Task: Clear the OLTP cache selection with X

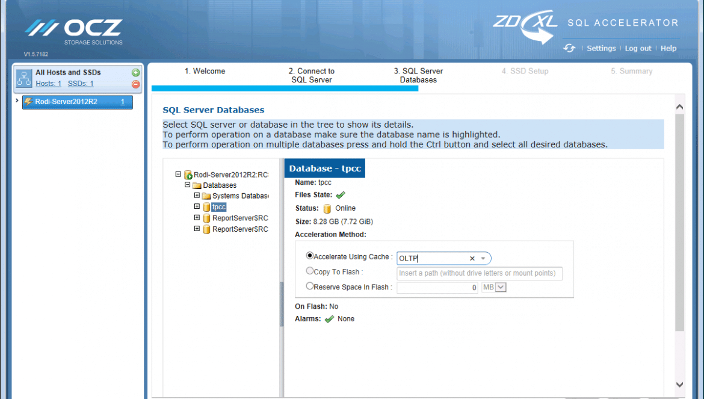Action: 472,259
